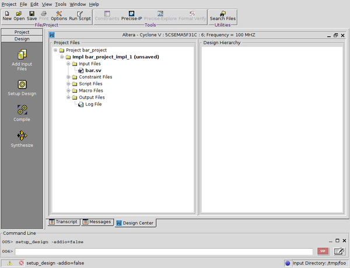Collapse the Project bar_project tree node

click(55, 50)
